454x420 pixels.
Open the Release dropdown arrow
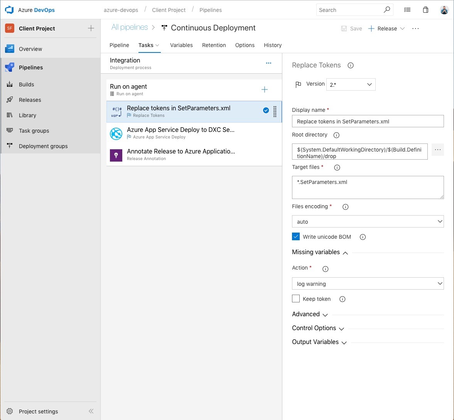pos(402,29)
